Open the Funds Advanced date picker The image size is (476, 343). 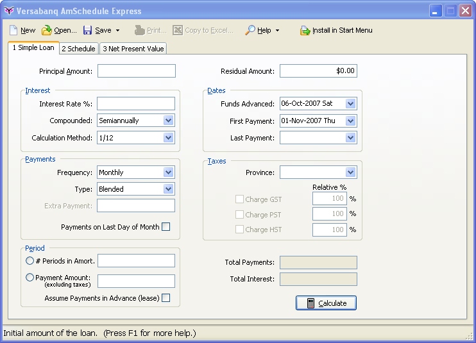click(351, 104)
